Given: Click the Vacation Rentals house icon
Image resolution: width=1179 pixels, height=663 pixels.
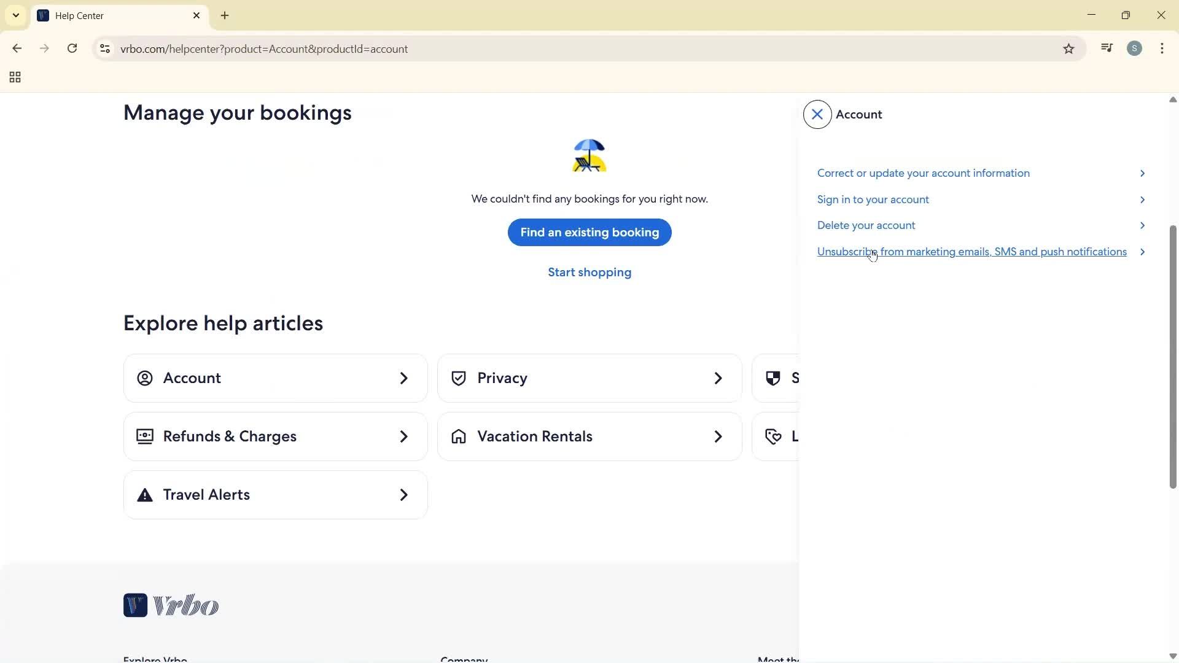Looking at the screenshot, I should coord(459,436).
